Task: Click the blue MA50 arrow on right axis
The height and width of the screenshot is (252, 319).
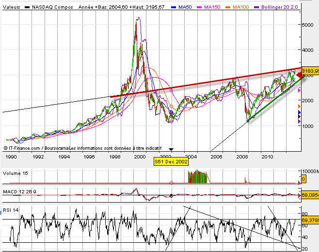Action: click(299, 111)
